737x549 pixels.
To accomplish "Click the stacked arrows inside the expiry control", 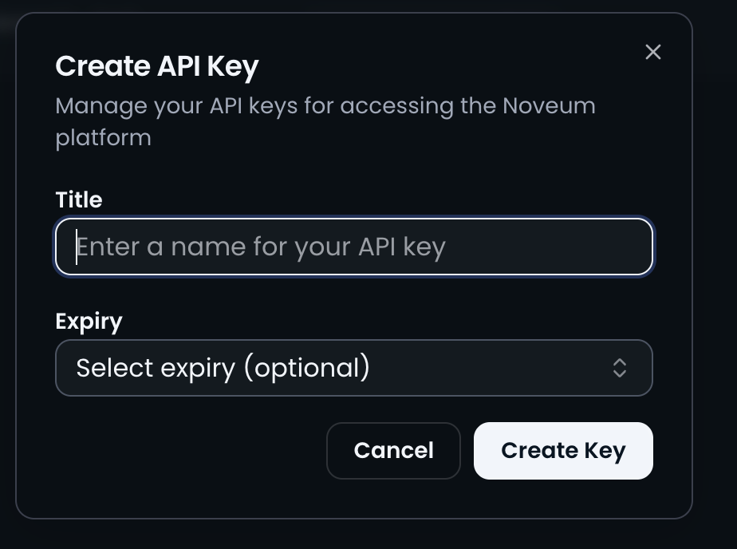I will tap(621, 368).
